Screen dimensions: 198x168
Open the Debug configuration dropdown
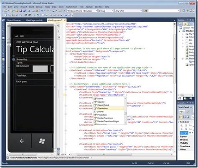tap(113, 11)
